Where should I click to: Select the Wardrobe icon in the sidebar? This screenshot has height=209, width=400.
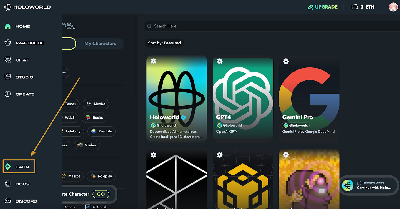click(8, 43)
